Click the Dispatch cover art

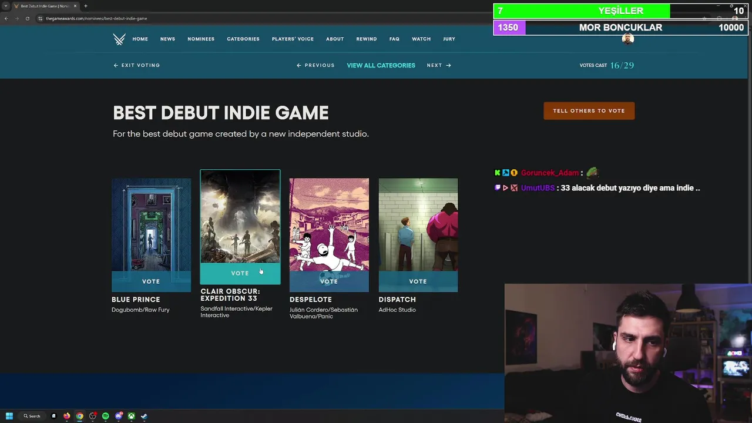click(x=418, y=224)
